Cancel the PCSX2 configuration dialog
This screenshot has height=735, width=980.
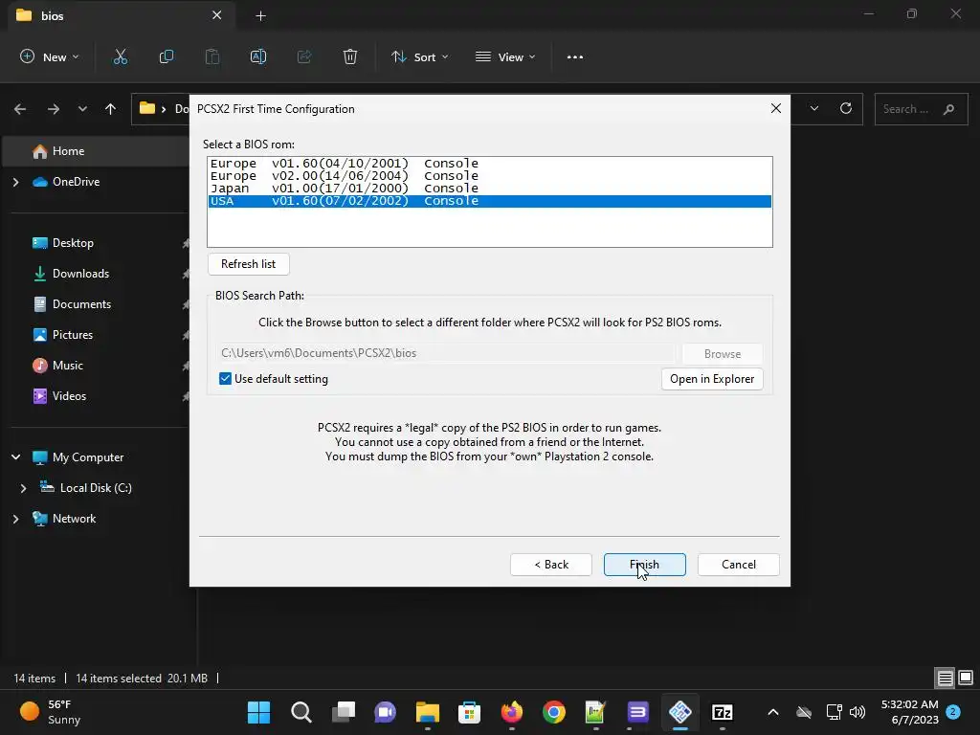pos(738,565)
